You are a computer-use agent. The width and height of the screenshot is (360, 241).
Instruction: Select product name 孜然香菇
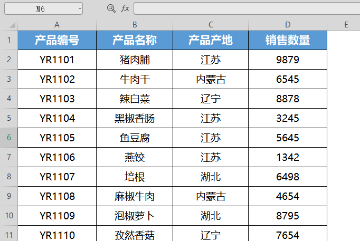point(135,234)
